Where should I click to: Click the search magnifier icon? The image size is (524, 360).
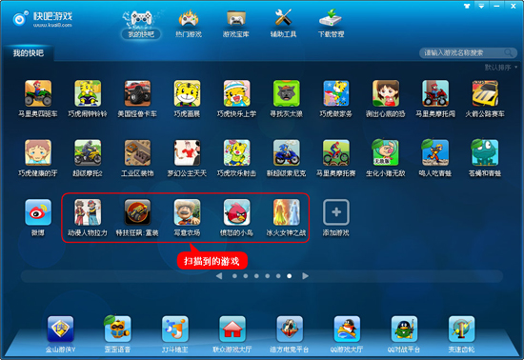pos(509,52)
